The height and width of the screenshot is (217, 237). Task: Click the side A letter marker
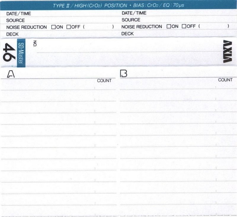[x=10, y=74]
